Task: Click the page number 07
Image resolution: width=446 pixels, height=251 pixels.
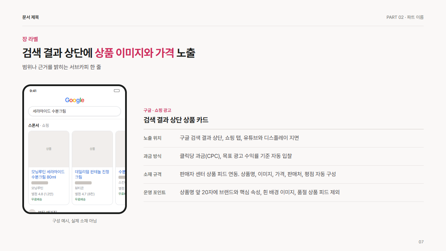Action: 421,242
